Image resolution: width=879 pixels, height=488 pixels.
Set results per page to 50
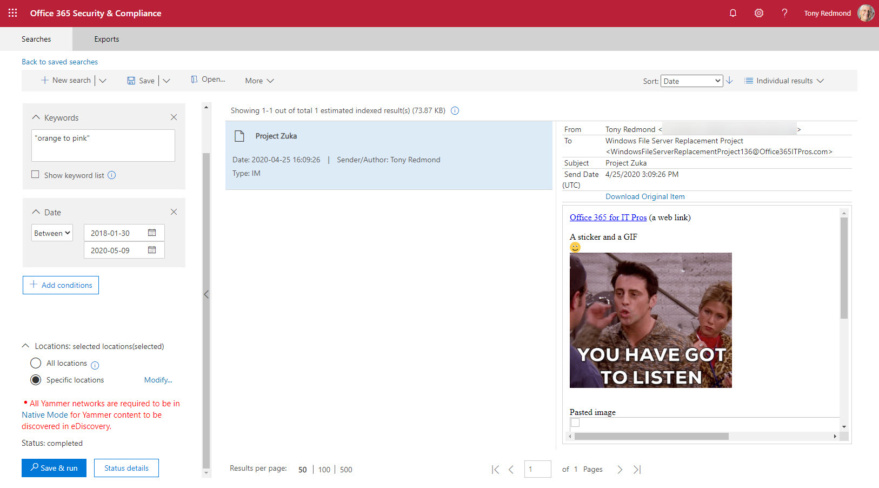coord(303,470)
